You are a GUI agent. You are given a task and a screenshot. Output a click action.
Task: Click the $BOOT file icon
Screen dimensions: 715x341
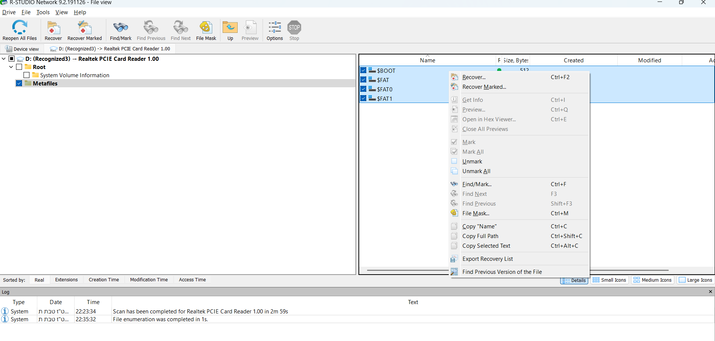point(372,70)
